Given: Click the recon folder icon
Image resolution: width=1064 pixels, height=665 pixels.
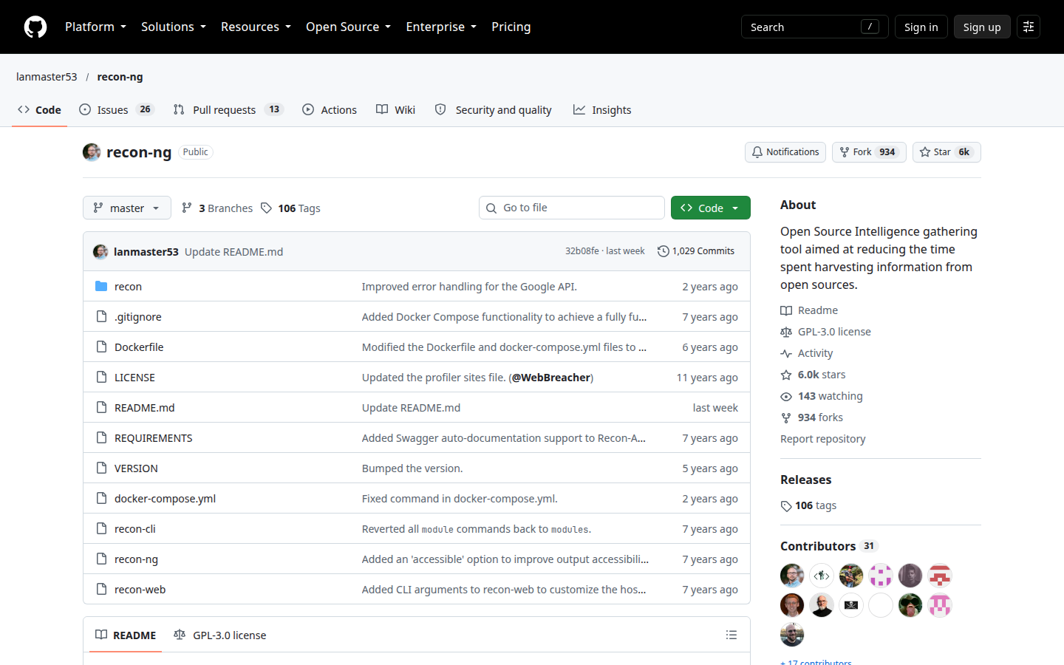Looking at the screenshot, I should pos(101,287).
